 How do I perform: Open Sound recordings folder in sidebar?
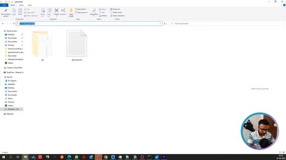pos(14,49)
